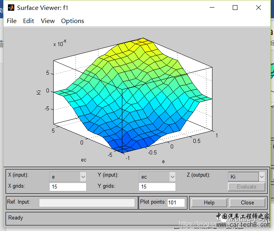Open the File menu

pos(12,21)
